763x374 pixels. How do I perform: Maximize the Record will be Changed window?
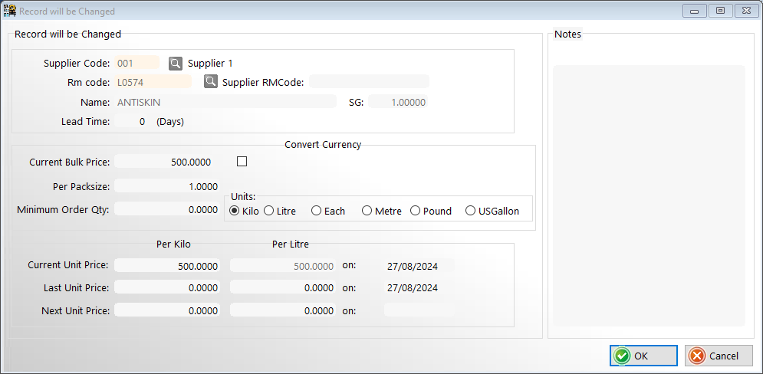click(x=719, y=11)
